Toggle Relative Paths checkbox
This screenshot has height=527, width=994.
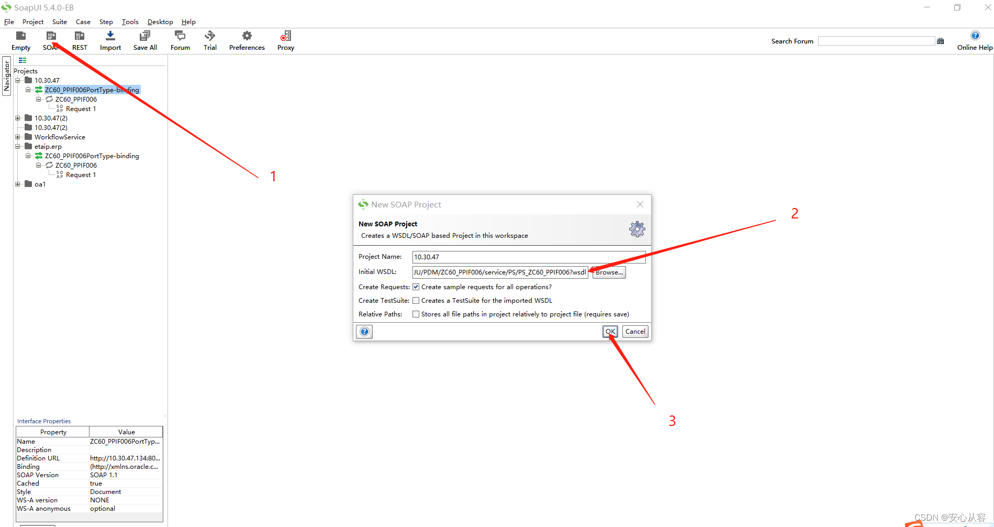(x=416, y=314)
